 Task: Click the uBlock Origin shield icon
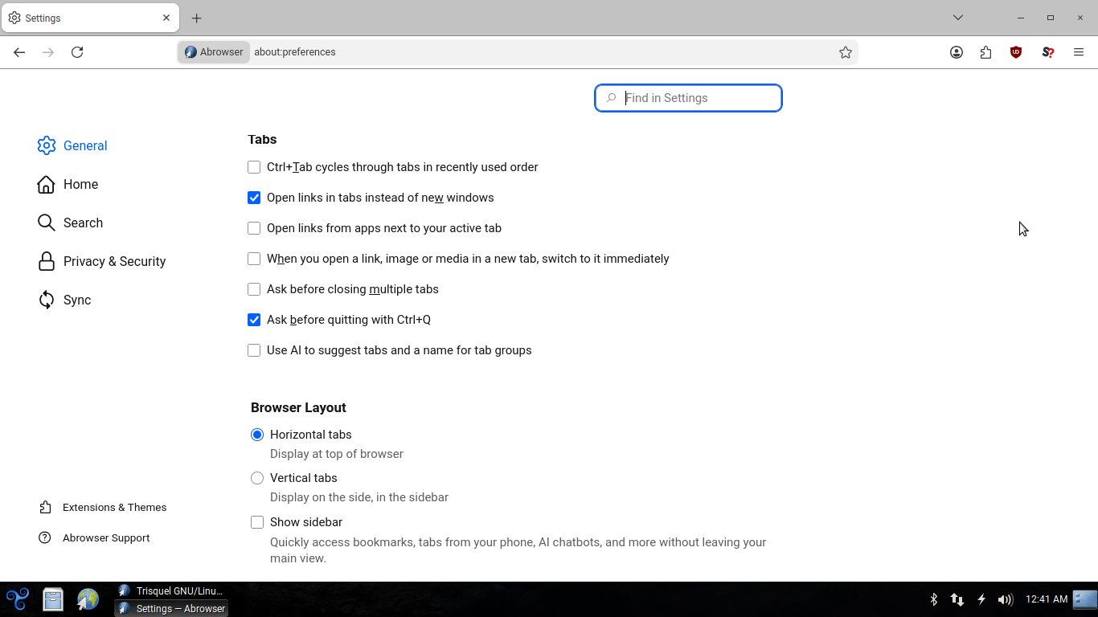(x=1016, y=52)
